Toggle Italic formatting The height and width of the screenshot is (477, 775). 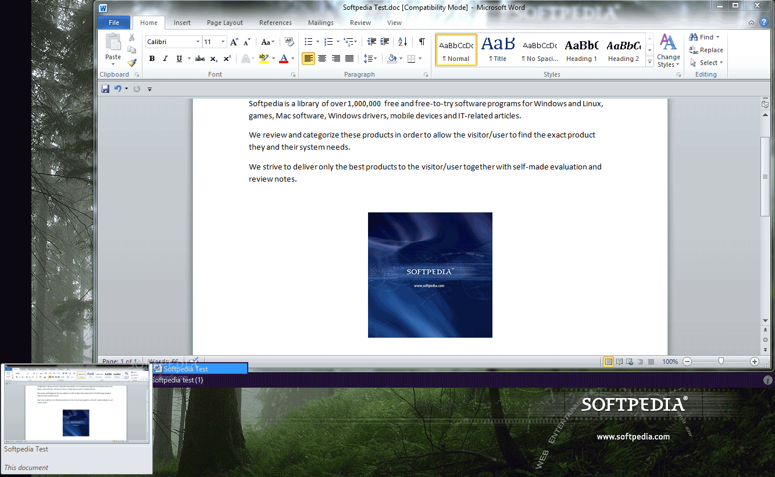[x=165, y=59]
